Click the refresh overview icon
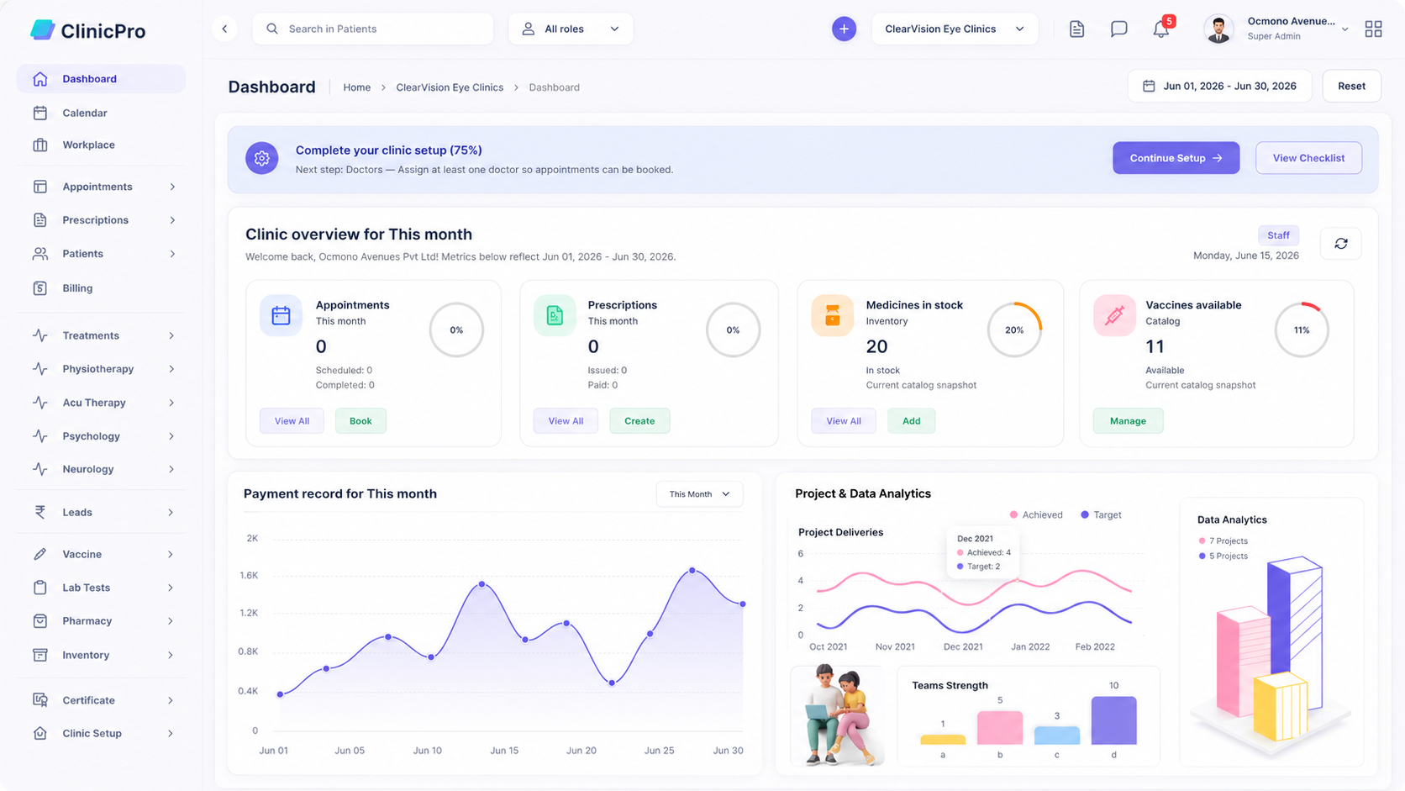 click(x=1341, y=243)
